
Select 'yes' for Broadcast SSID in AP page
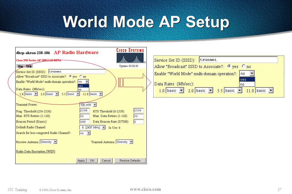pyautogui.click(x=71, y=76)
